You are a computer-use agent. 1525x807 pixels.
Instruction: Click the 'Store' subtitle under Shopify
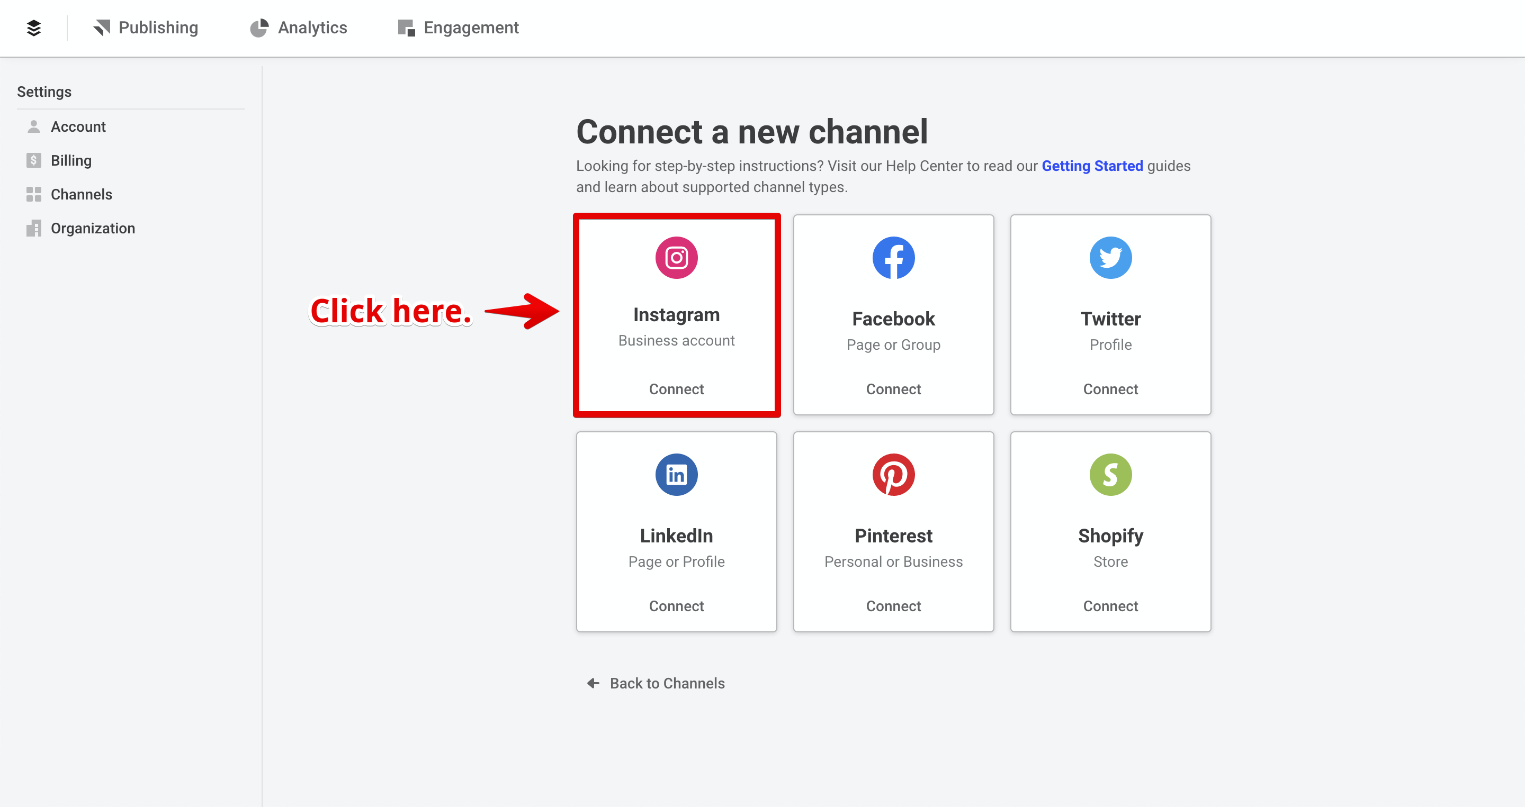coord(1110,561)
